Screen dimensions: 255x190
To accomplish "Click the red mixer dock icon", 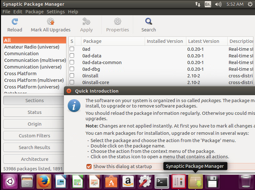I will point(179,181).
